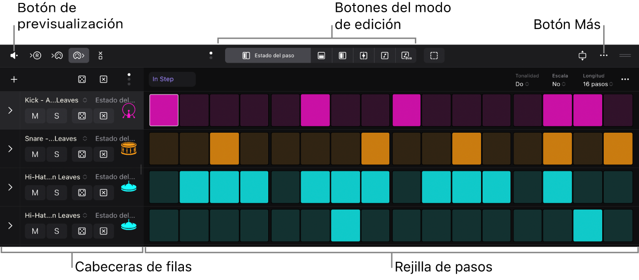Select the Estado del paso edit mode
The width and height of the screenshot is (639, 280).
[x=268, y=56]
